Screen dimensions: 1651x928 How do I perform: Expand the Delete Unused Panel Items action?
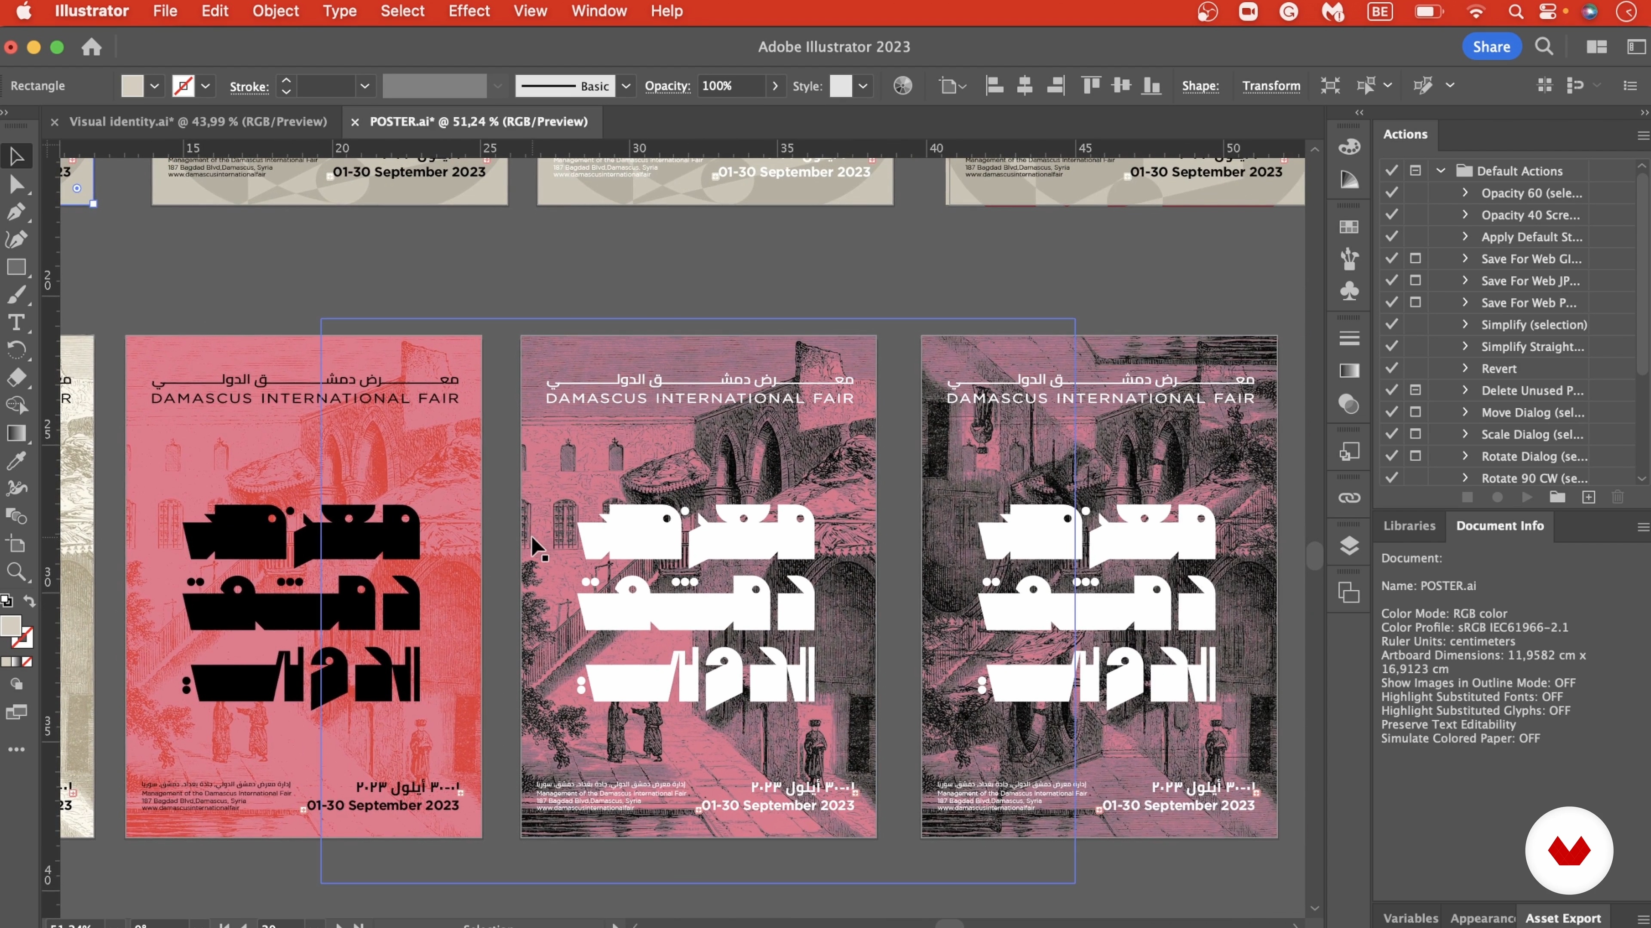(x=1465, y=390)
